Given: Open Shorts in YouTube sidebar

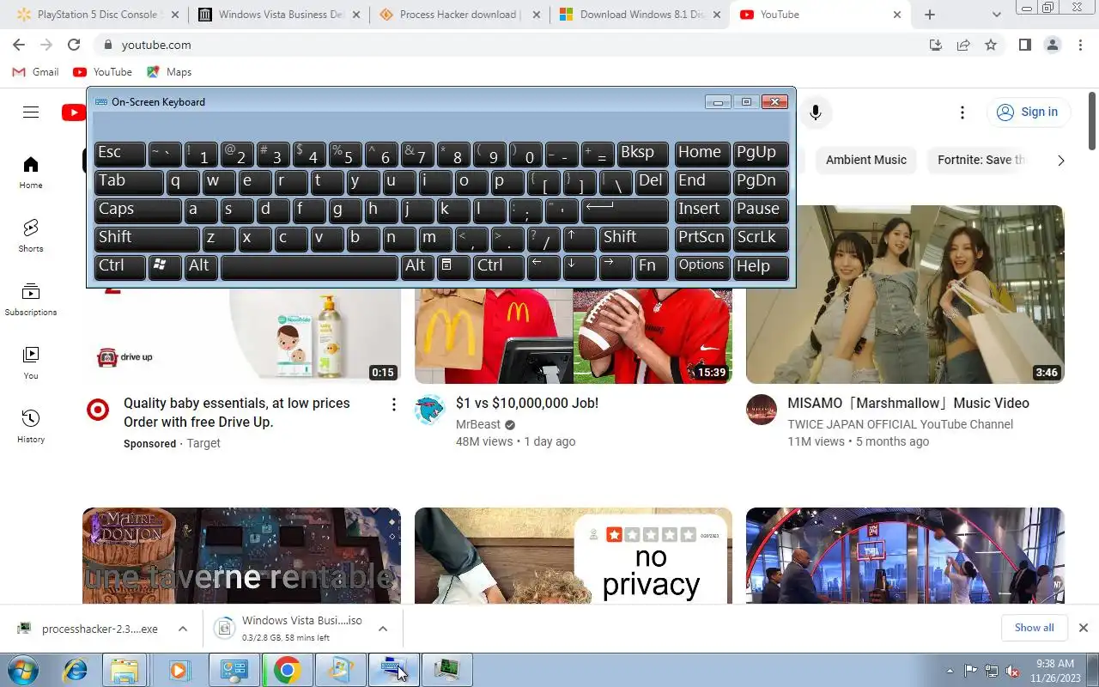Looking at the screenshot, I should (31, 235).
